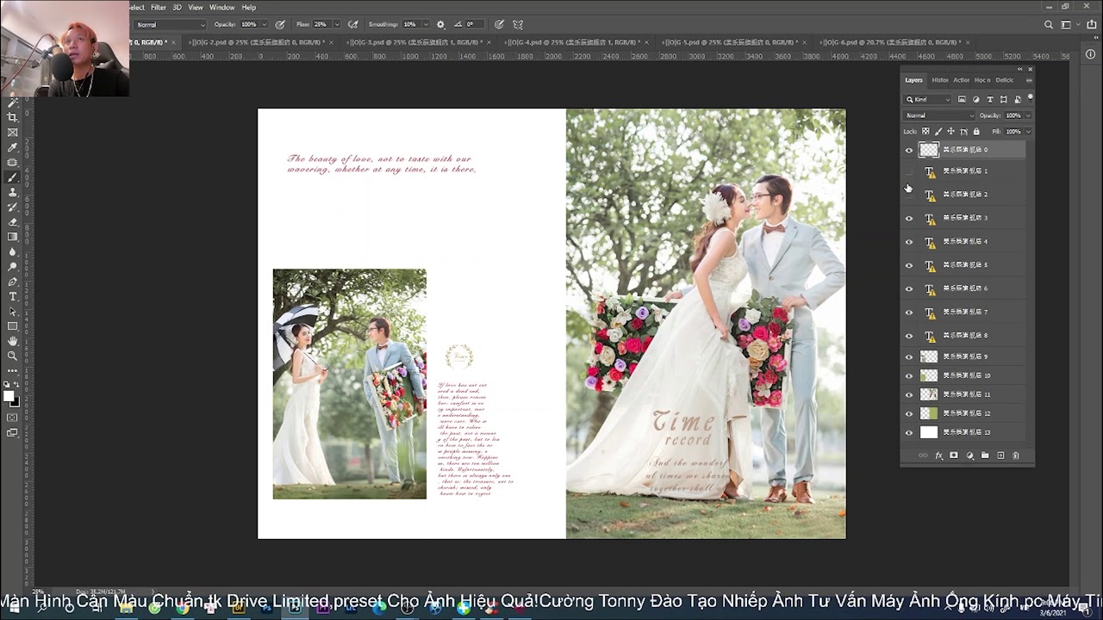Select the Clone Stamp tool
Viewport: 1103px width, 620px height.
(x=12, y=192)
